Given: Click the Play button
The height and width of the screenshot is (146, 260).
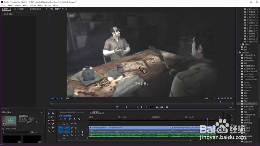Looking at the screenshot, I should [142, 107].
